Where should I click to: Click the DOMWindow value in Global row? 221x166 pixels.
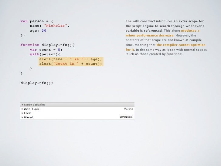tap(126, 117)
